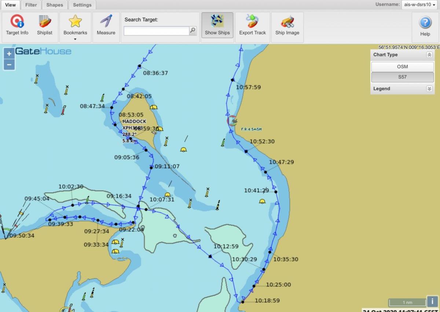Select the track point at 09:05:36

(x=146, y=150)
